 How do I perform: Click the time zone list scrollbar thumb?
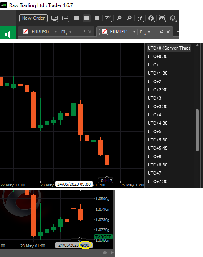(197, 130)
